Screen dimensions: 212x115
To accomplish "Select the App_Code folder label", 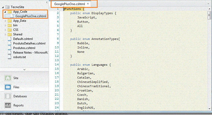I will 20,12.
